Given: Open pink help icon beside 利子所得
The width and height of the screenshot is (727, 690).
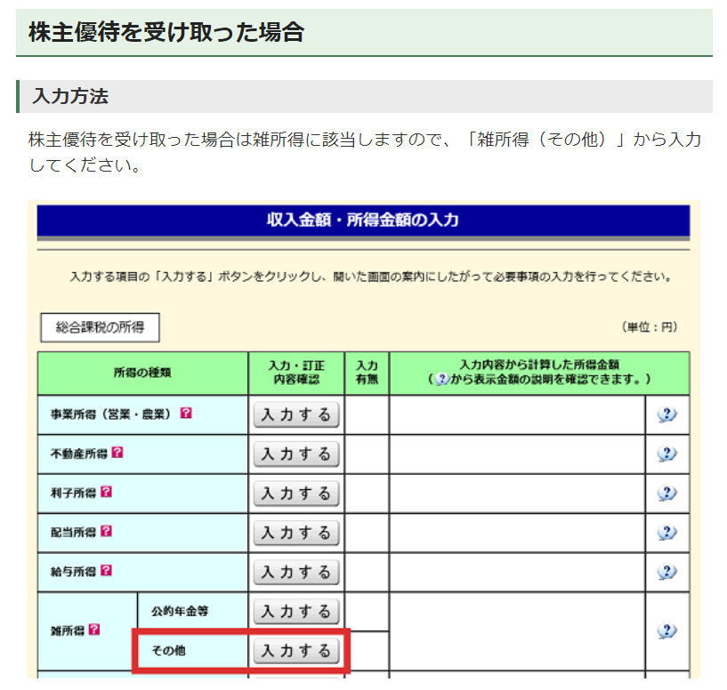Looking at the screenshot, I should pos(106,491).
